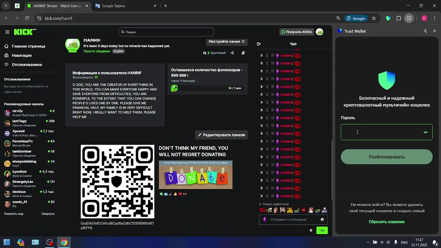
Task: Open a new browser tab
Action: point(166,6)
